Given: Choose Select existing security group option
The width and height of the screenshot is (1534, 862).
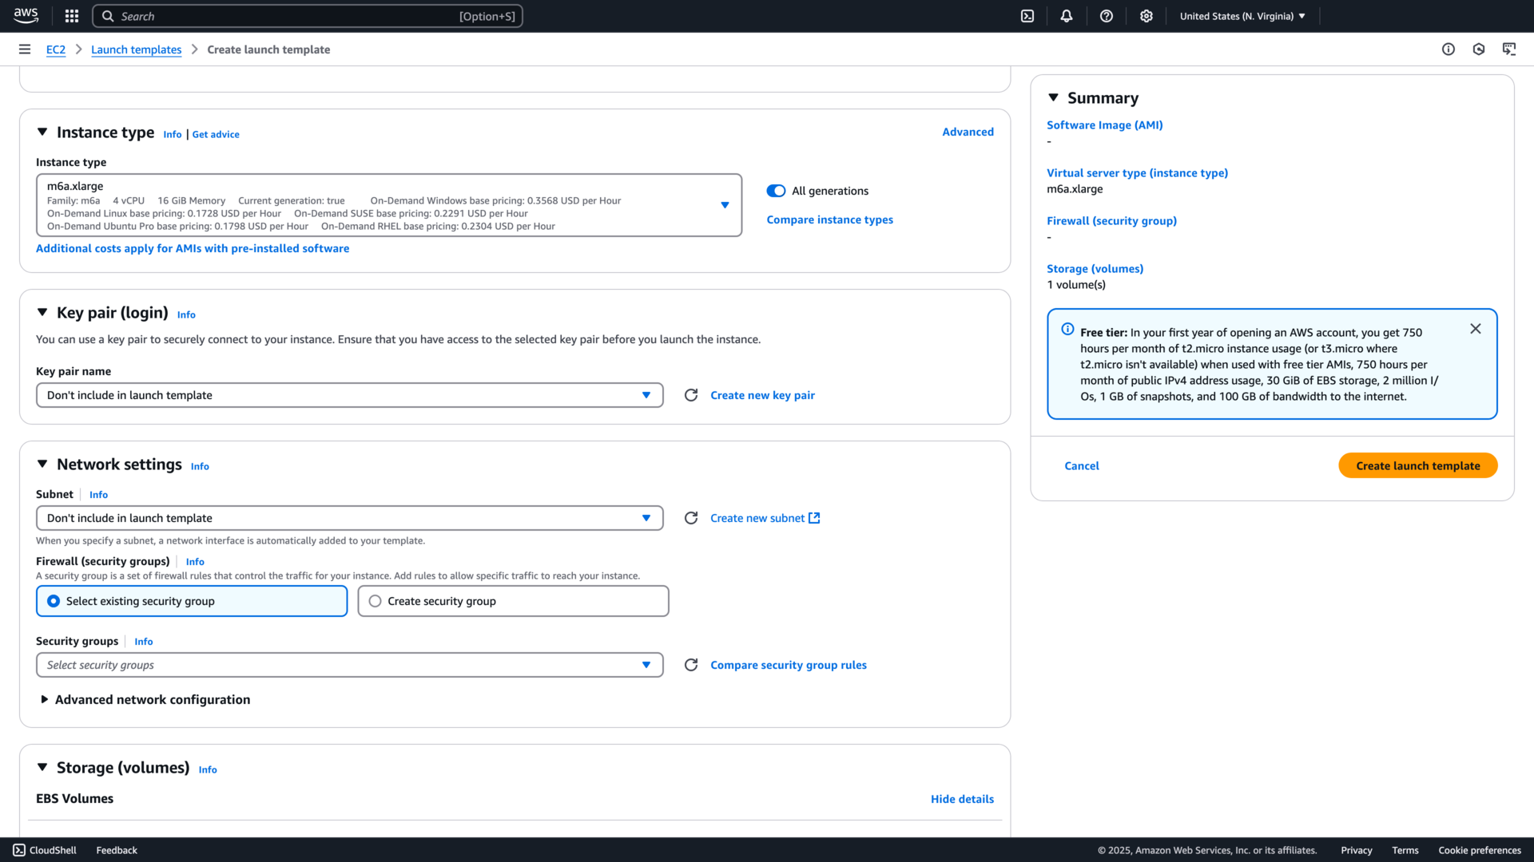Looking at the screenshot, I should pos(192,601).
